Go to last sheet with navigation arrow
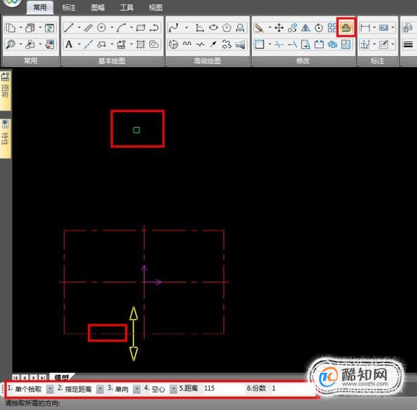Screen dimensions: 417x410 pos(42,378)
